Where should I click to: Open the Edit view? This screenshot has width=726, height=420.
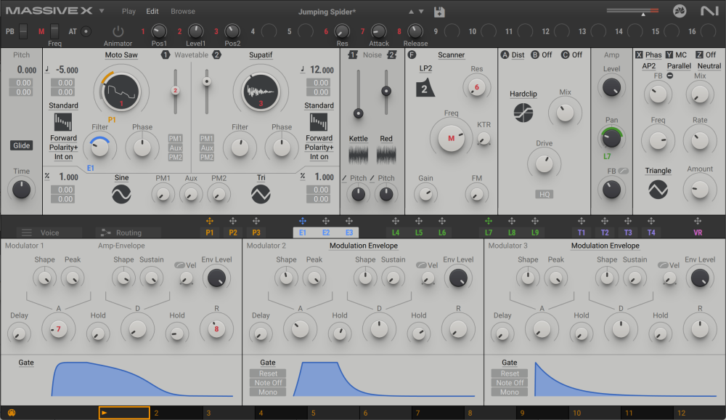(152, 11)
